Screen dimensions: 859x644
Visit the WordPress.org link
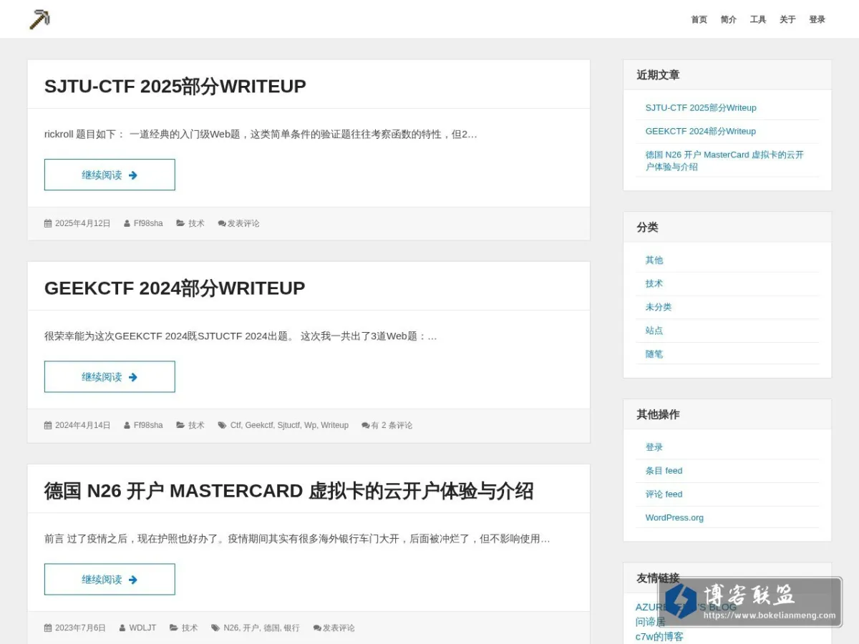pyautogui.click(x=674, y=517)
